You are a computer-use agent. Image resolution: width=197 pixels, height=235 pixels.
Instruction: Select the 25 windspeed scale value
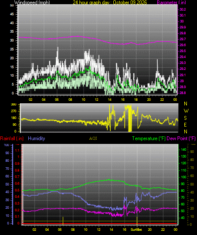[x=12, y=50]
